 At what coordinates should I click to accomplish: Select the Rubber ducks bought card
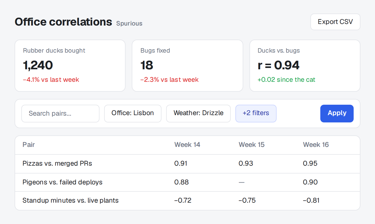pos(70,66)
